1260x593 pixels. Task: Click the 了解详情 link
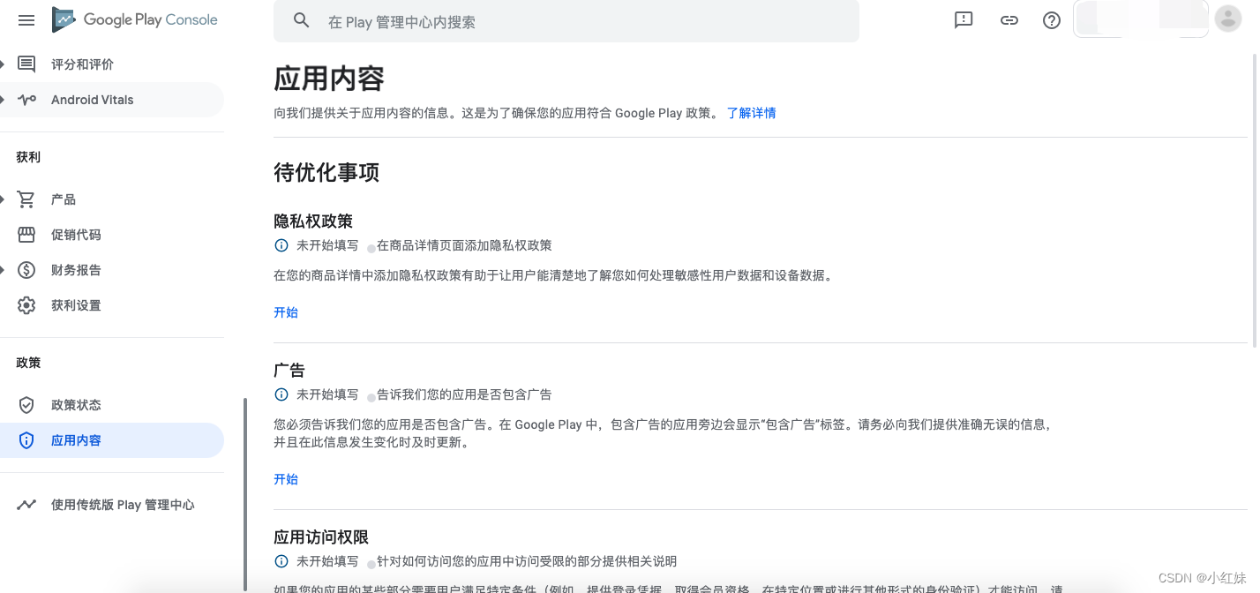[751, 112]
